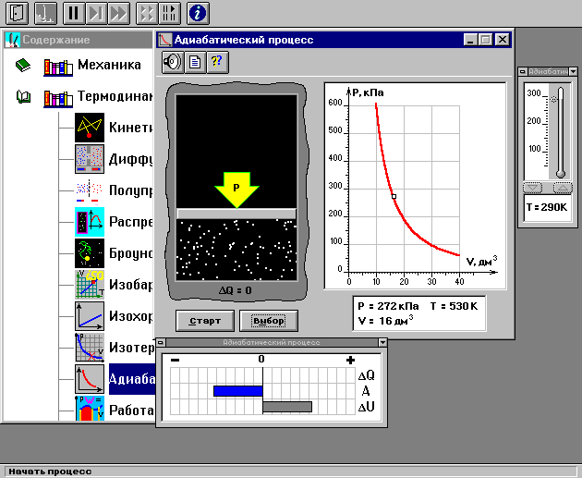Open dropdown arrow on thermometer panel title
The image size is (582, 478).
(575, 71)
